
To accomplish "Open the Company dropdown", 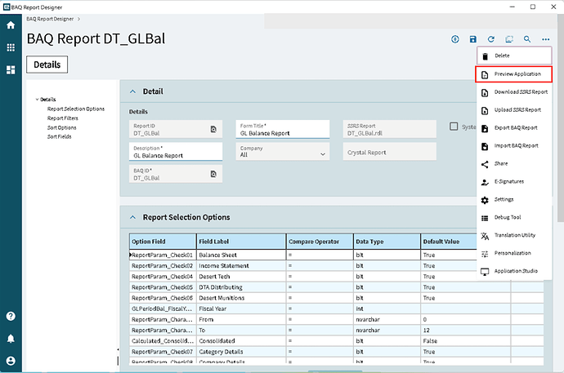I will point(282,152).
